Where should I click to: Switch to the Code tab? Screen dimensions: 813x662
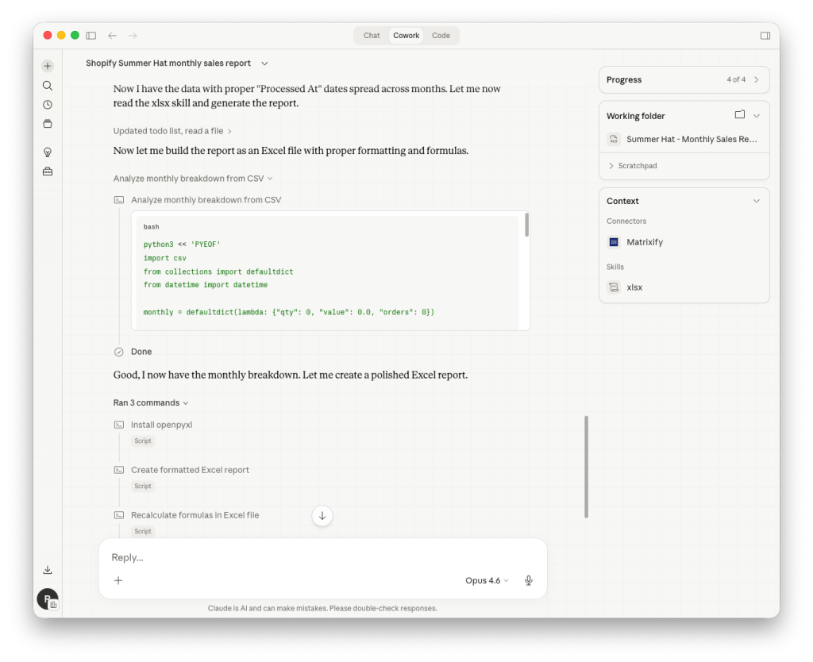click(441, 35)
